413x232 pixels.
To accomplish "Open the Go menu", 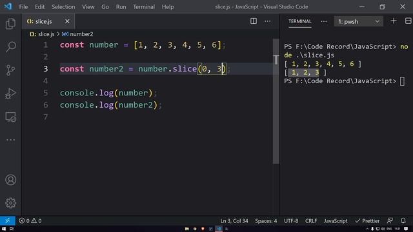I will tap(105, 7).
